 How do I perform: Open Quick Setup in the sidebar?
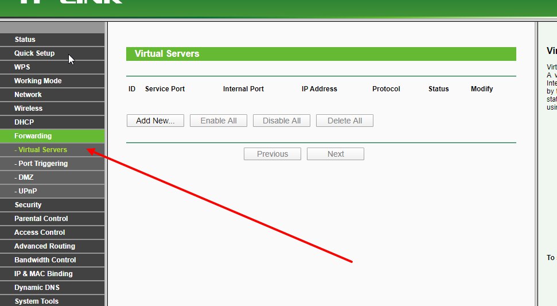[x=52, y=53]
